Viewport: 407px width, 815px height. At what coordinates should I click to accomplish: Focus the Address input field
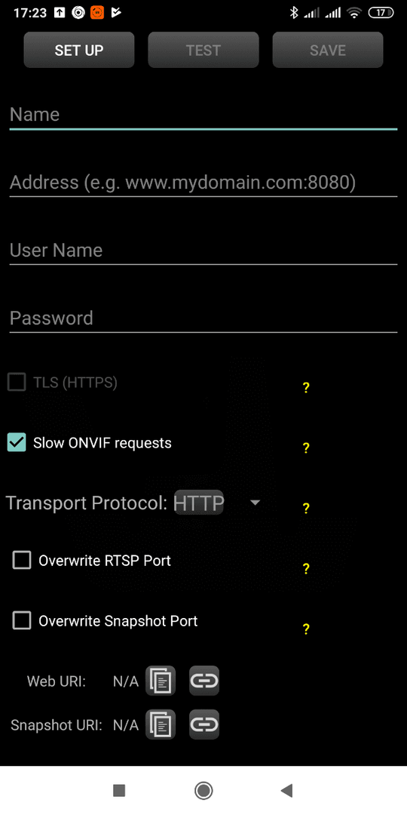pos(203,183)
